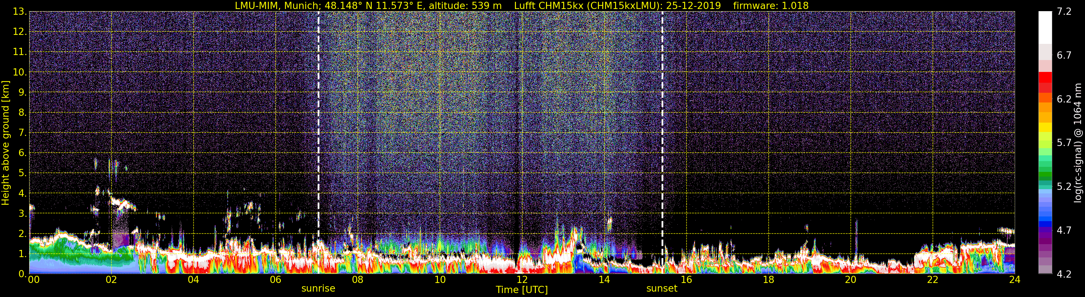
Task: Click the height axis tick label '9.'
Action: tap(22, 92)
